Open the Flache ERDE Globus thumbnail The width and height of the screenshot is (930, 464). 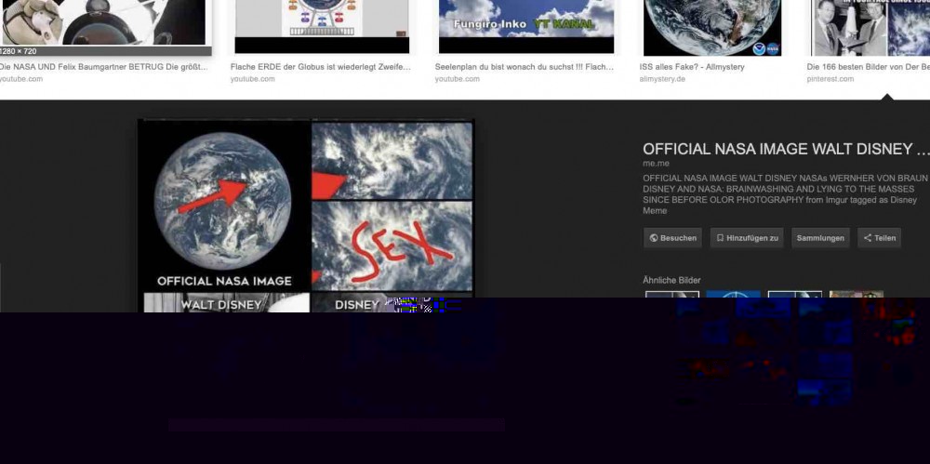[x=322, y=27]
